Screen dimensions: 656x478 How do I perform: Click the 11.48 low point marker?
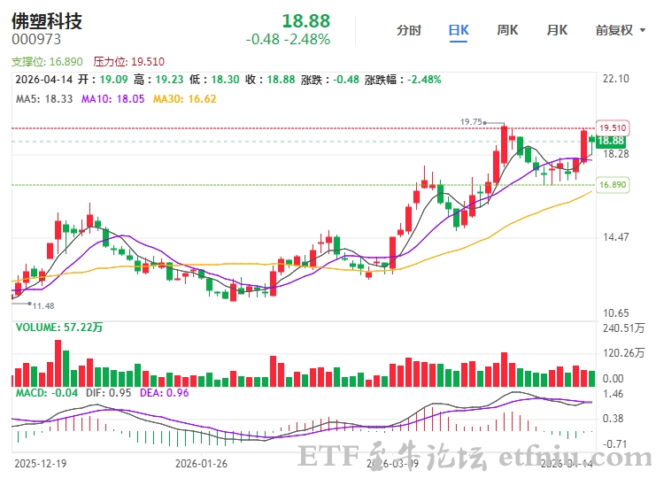point(42,305)
